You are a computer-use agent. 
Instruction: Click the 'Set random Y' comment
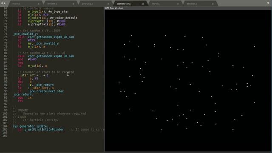39,31
